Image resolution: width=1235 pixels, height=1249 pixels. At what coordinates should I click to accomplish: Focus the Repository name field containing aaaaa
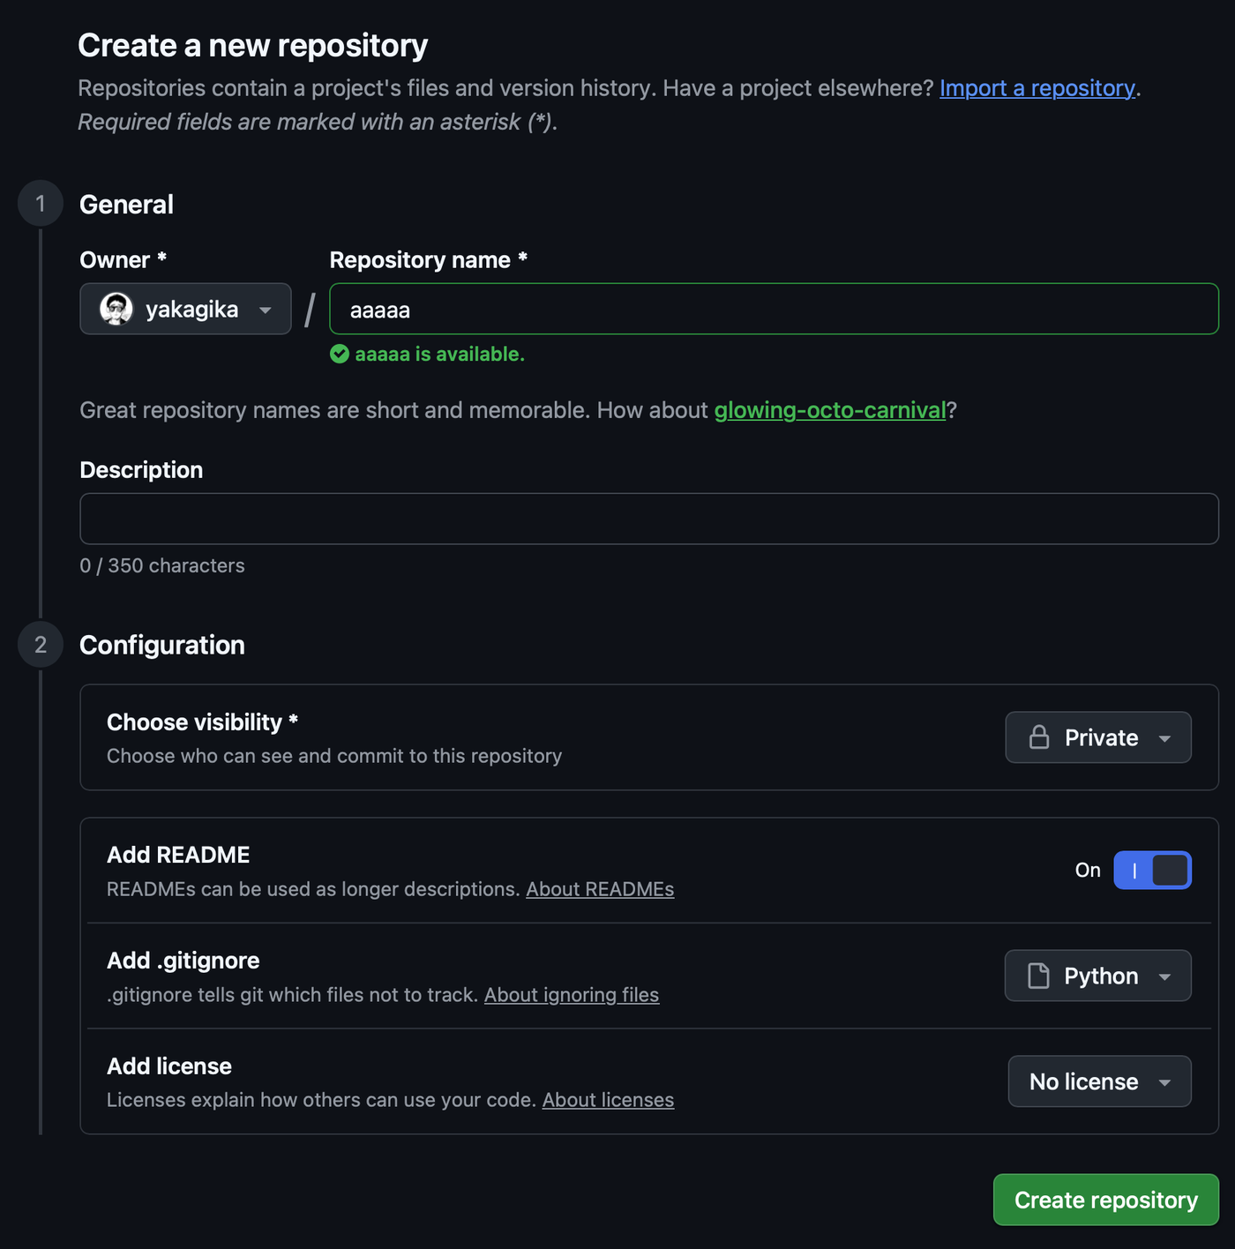point(774,309)
